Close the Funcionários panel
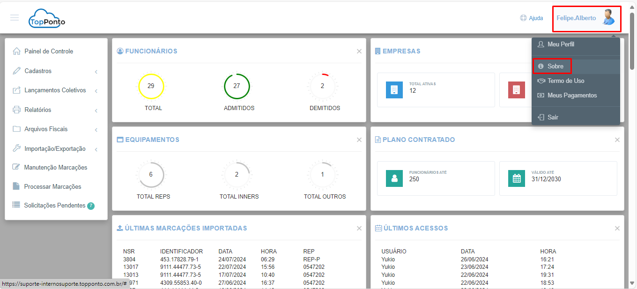 [359, 52]
